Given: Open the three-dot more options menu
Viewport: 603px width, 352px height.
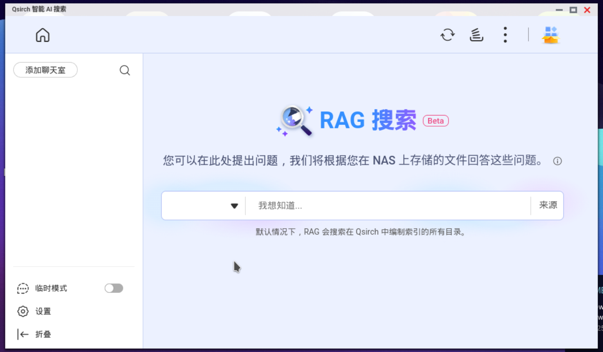Looking at the screenshot, I should pos(505,35).
